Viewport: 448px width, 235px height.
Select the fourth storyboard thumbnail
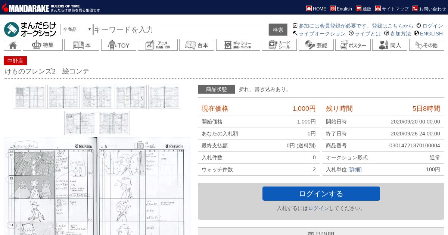click(131, 97)
